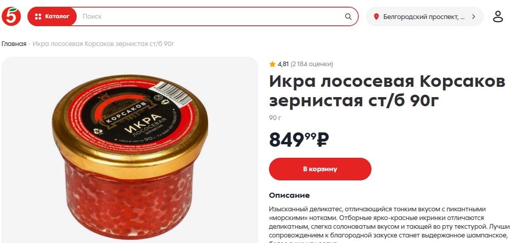Click the red location pin icon
The image size is (510, 243).
[x=377, y=17]
